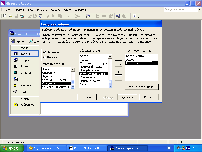Select the Личные radio button

[x=45, y=57]
